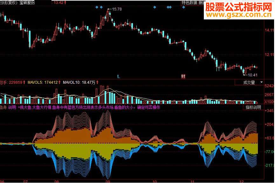The width and height of the screenshot is (276, 184).
Task: Open the 日线(复权) period selector
Action: 9,3
